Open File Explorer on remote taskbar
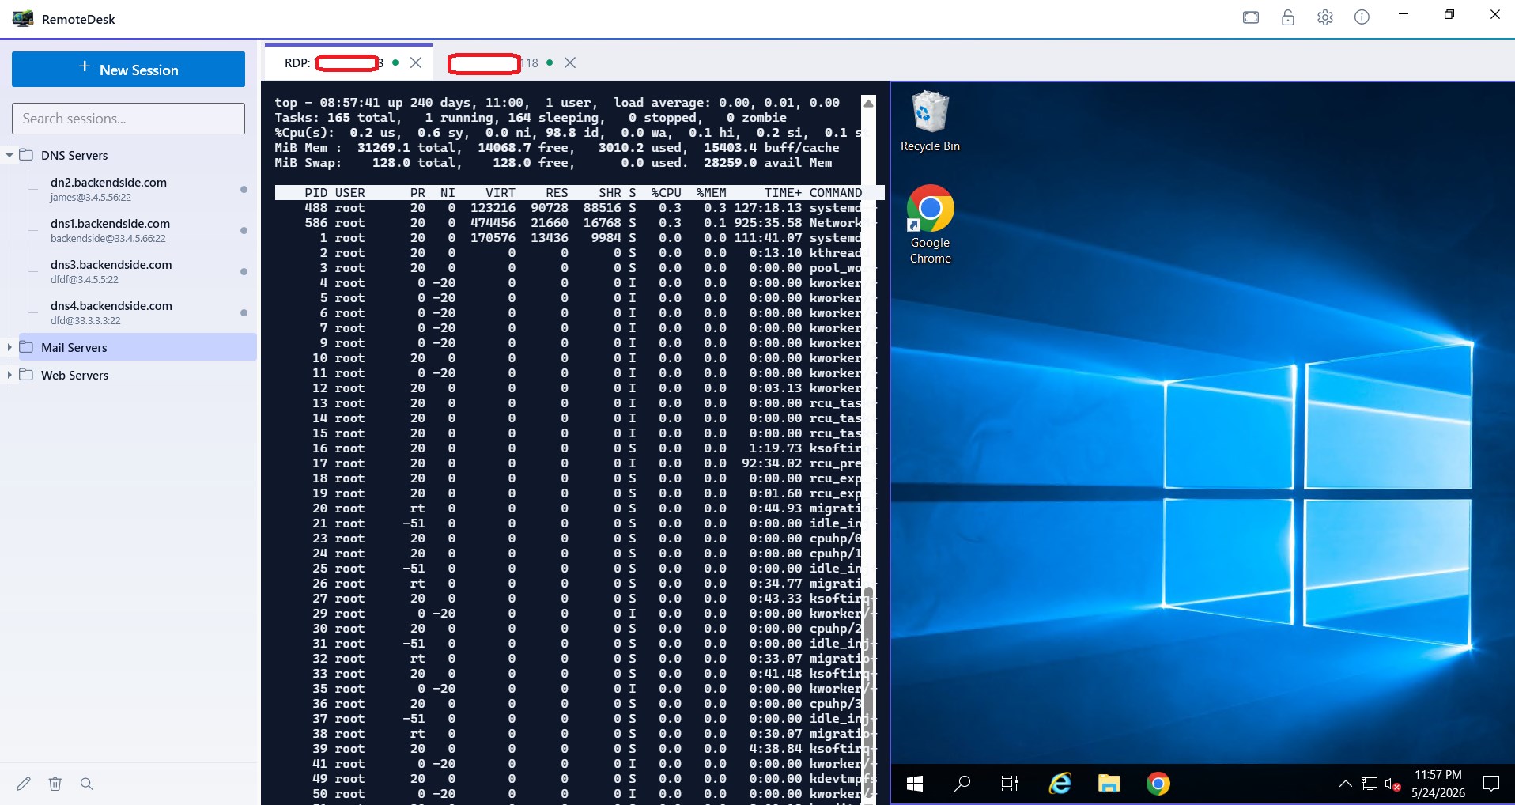The image size is (1515, 805). pos(1109,784)
